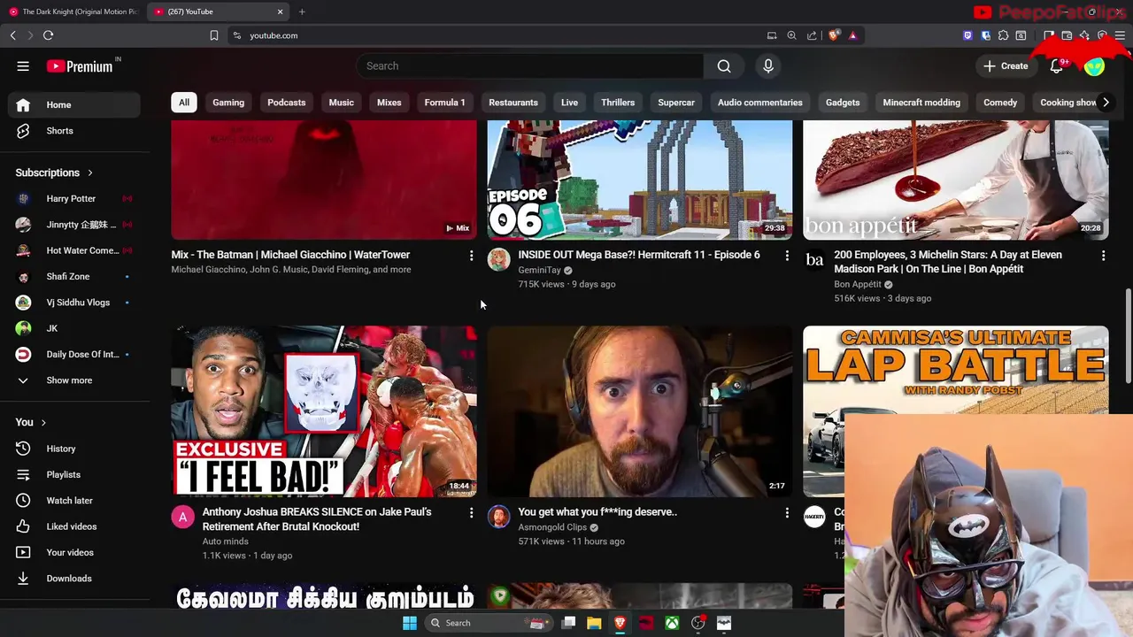Image resolution: width=1133 pixels, height=637 pixels.
Task: Play the Bon Appétit Michelin thumbnail
Action: point(956,180)
